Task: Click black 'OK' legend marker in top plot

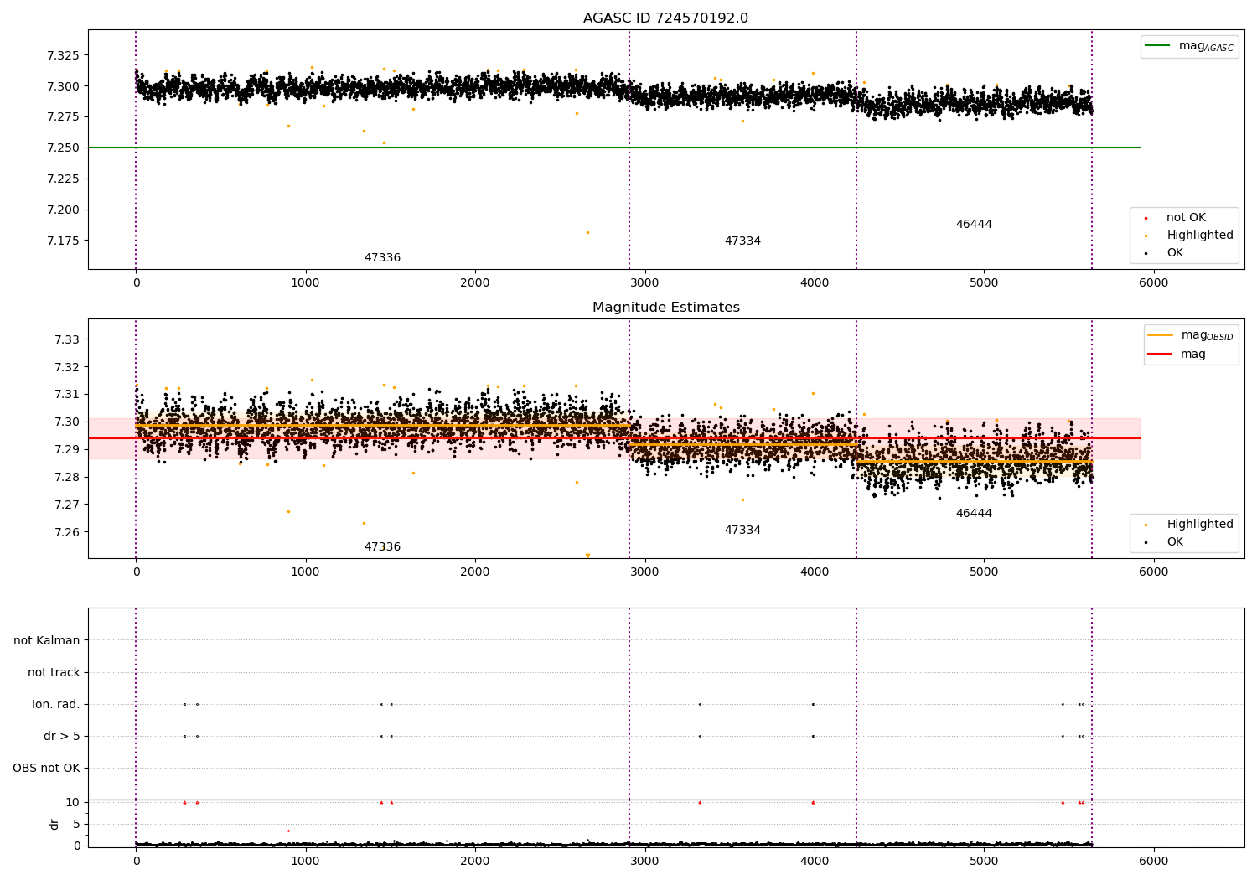Action: tap(1146, 253)
